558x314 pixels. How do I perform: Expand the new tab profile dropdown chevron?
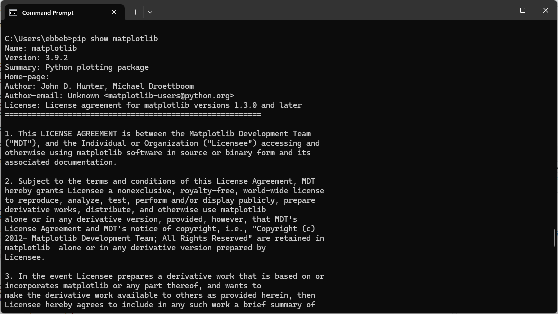tap(150, 12)
